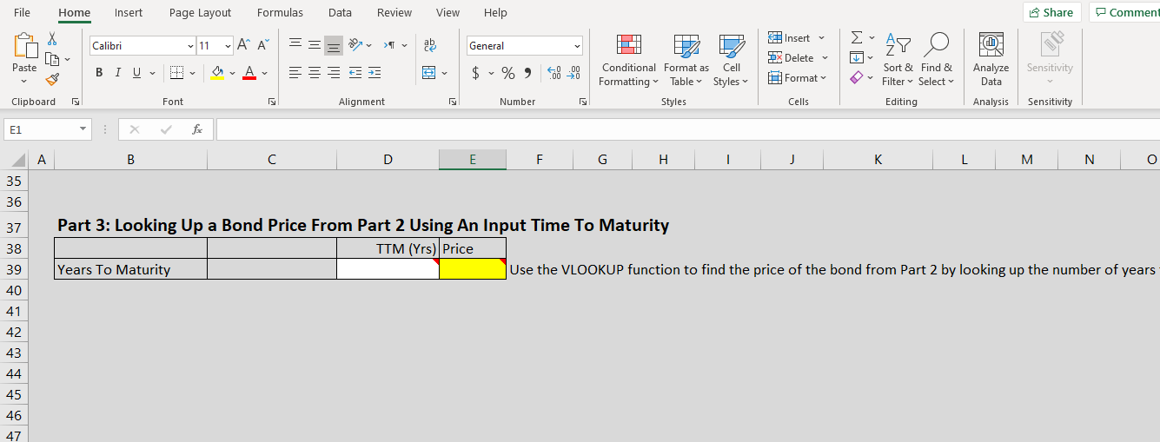The image size is (1160, 442).
Task: Open Sort & Filter menu
Action: point(898,60)
